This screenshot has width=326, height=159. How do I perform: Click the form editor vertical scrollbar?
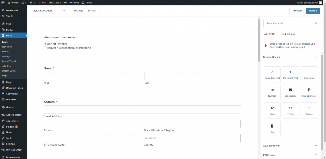coord(259,40)
